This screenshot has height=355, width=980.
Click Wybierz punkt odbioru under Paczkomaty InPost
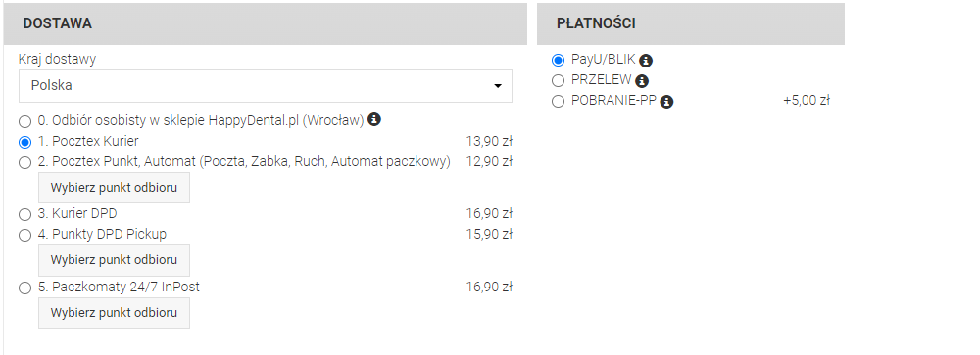pos(114,313)
